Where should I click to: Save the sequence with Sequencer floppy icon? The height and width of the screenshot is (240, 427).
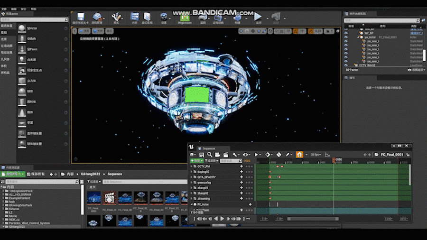202,155
